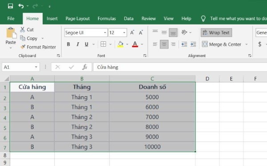This screenshot has height=166, width=267.
Task: Go to the Formulas tab
Action: point(107,18)
